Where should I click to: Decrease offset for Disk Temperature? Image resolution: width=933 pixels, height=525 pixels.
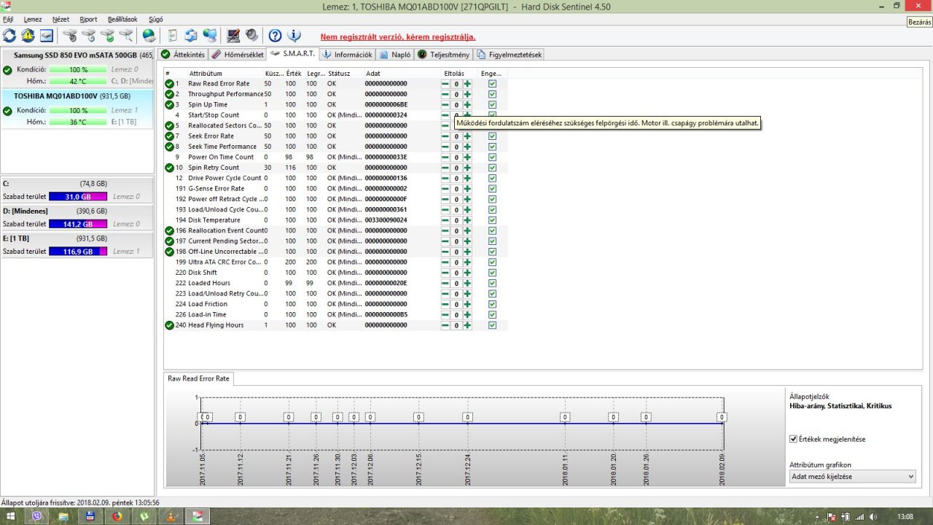445,220
